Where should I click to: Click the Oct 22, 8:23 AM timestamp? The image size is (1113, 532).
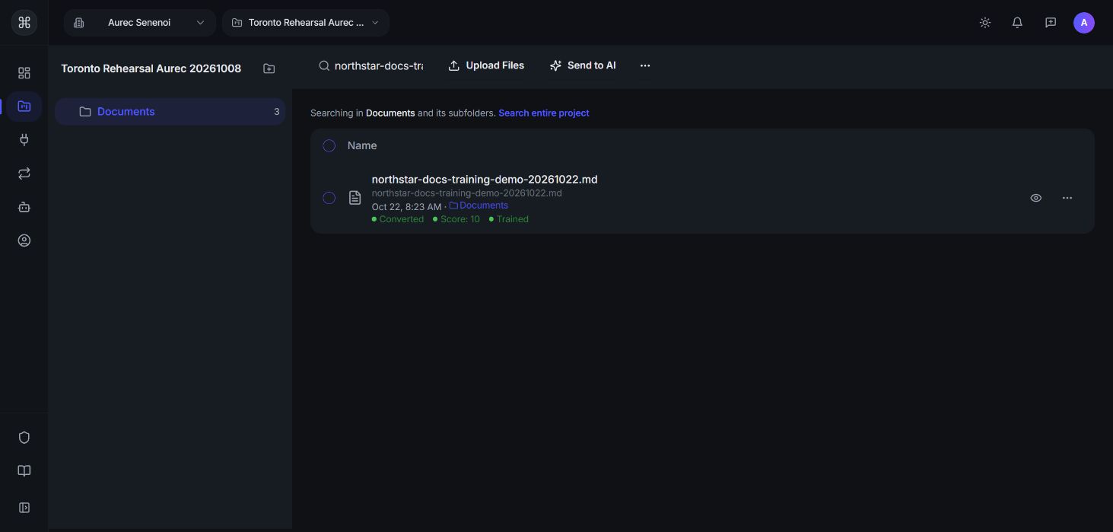pos(407,206)
